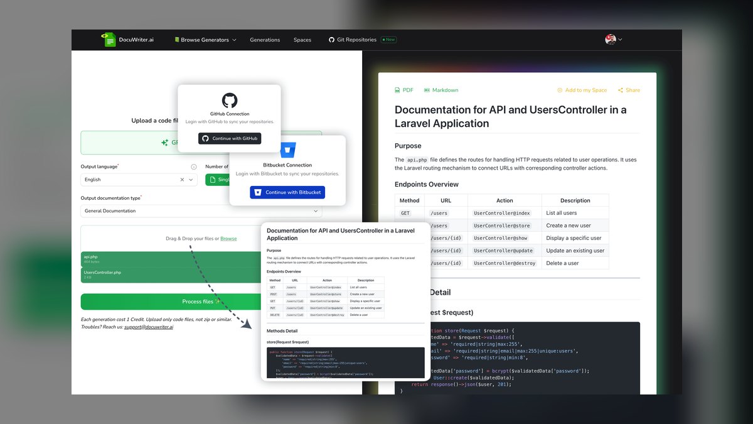Click the DELETE method cell in the preview card
Viewport: 753px width, 424px height.
click(275, 315)
